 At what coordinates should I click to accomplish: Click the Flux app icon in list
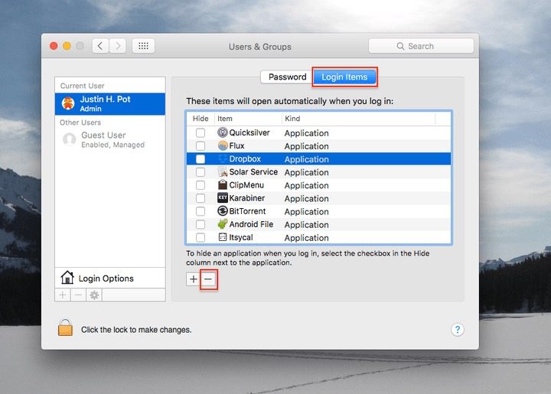point(223,145)
